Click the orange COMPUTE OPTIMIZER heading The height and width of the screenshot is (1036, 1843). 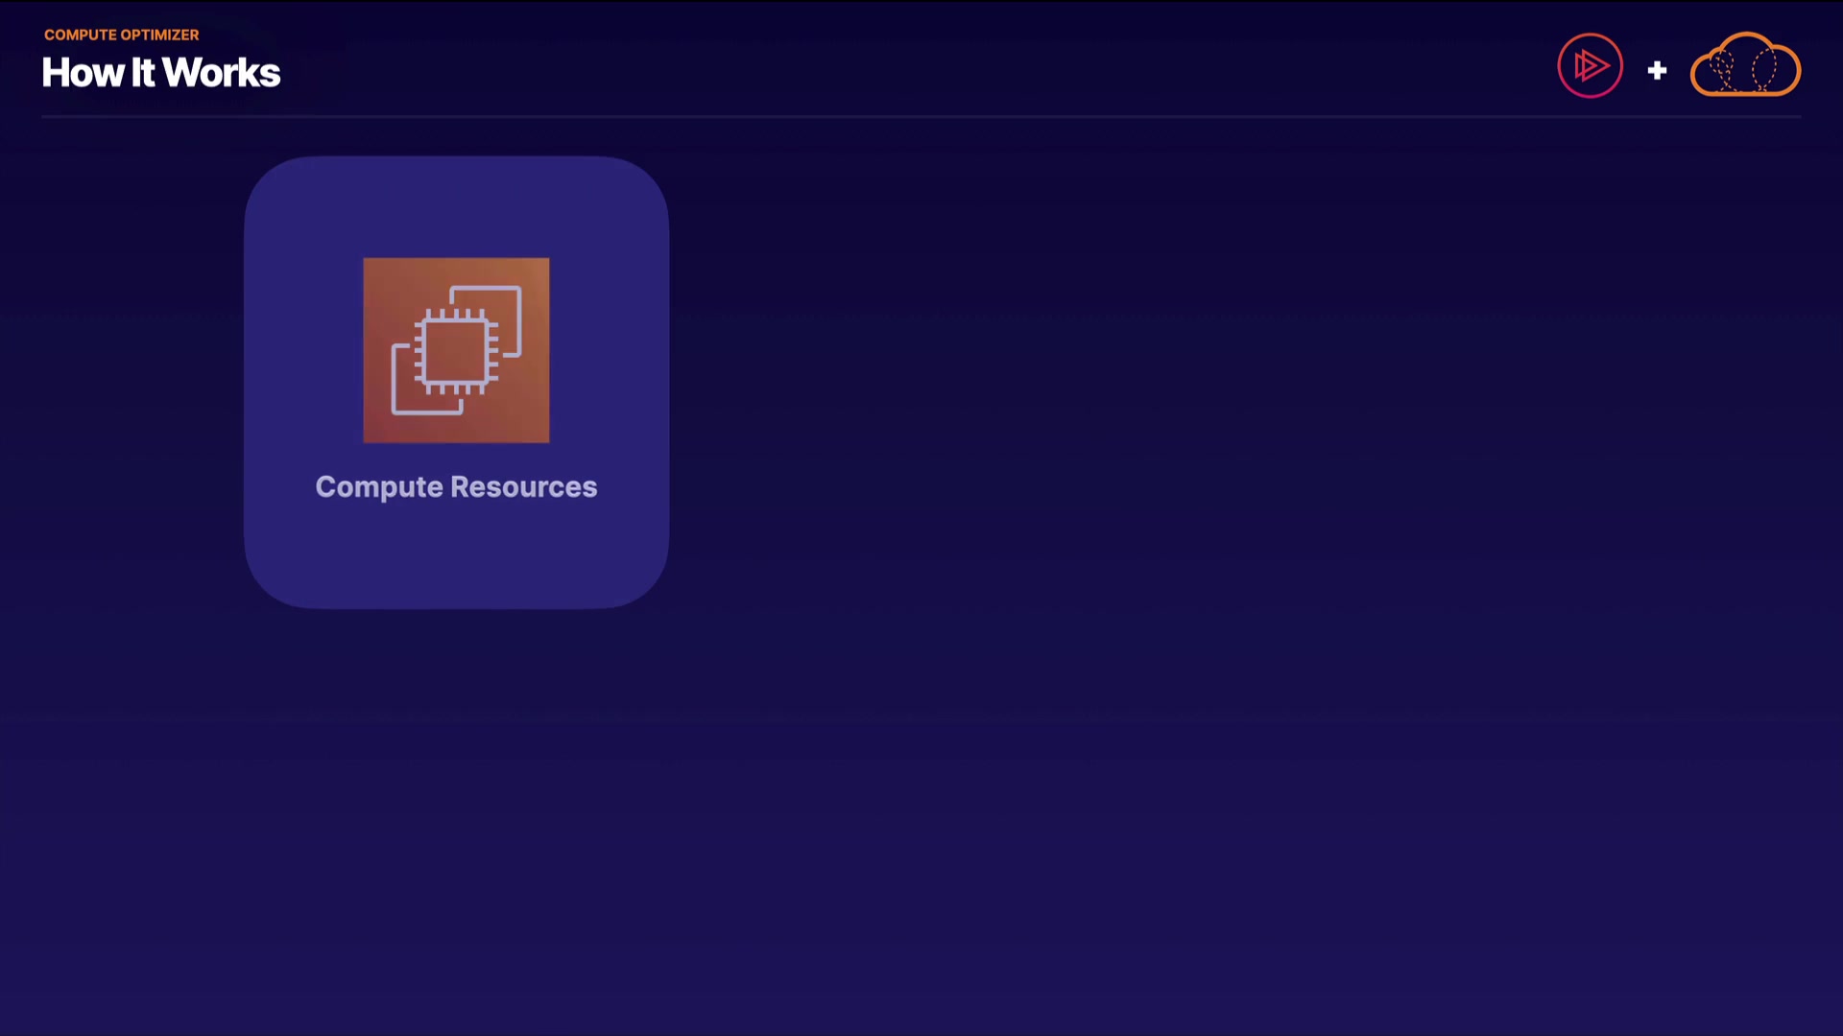pos(121,35)
